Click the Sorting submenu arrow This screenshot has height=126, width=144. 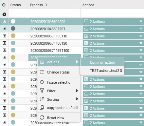[77, 99]
